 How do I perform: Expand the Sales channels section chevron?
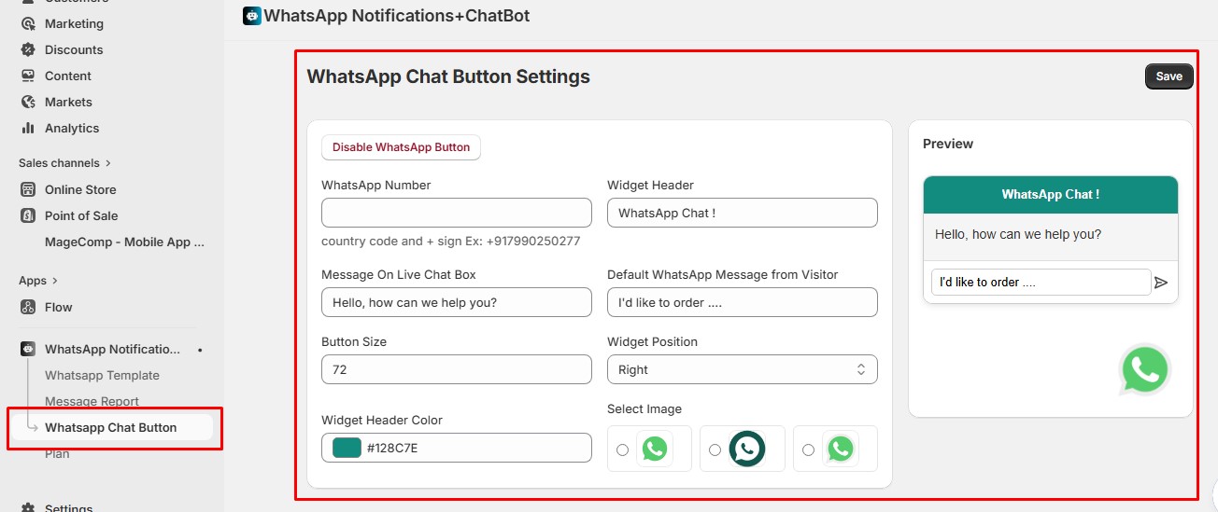[x=108, y=163]
